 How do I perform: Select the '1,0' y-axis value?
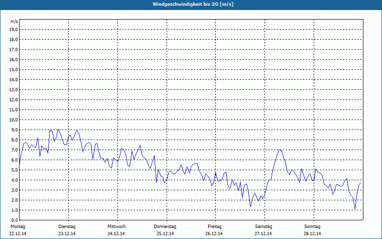(x=14, y=210)
